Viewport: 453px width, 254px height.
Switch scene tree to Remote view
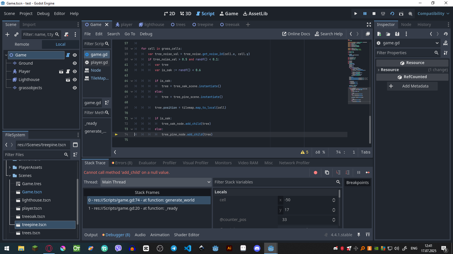22,44
